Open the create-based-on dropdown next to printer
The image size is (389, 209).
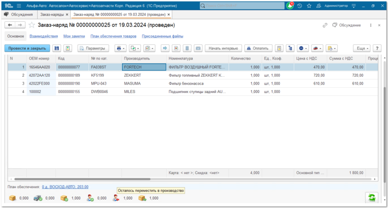click(135, 48)
